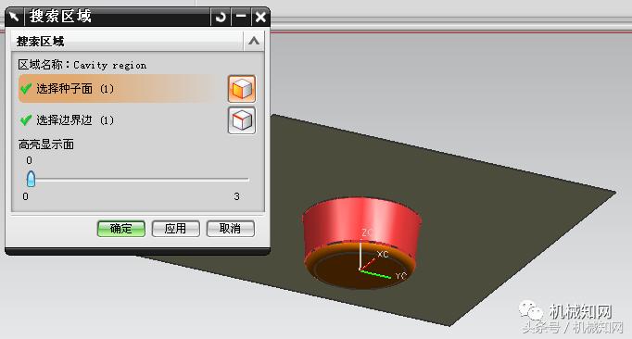
Task: Click the 搜索区域 section header text
Action: pyautogui.click(x=40, y=41)
